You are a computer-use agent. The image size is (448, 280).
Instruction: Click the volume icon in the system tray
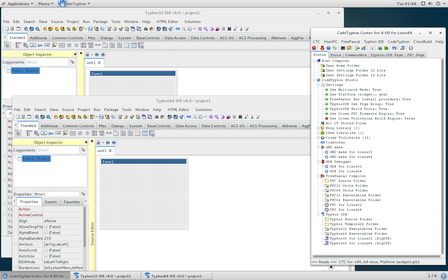430,4
